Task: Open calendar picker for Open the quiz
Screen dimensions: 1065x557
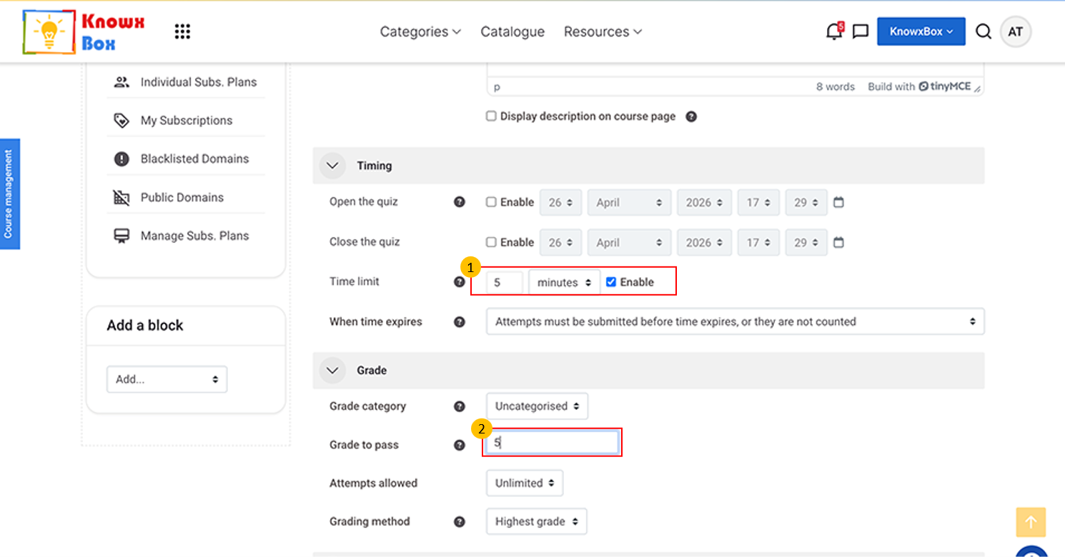Action: (838, 202)
